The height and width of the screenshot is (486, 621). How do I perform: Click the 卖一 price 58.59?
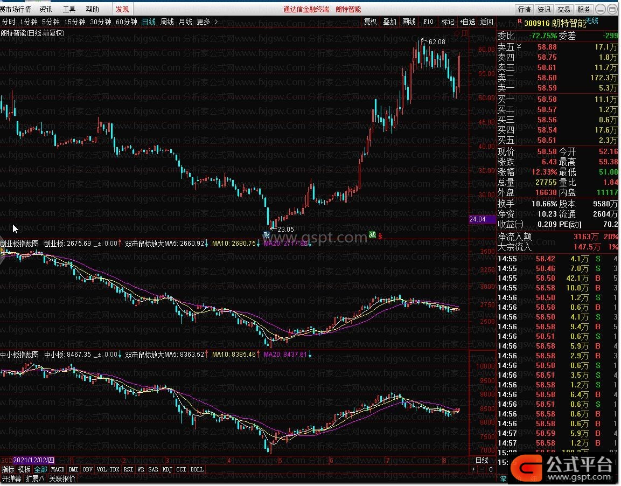(x=547, y=88)
